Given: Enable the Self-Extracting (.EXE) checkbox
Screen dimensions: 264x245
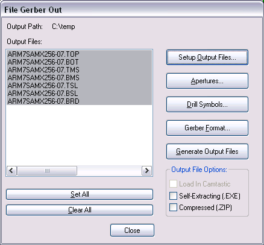Looking at the screenshot, I should tap(173, 196).
